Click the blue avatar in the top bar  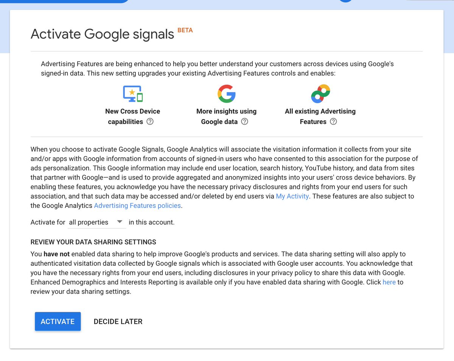345,2
